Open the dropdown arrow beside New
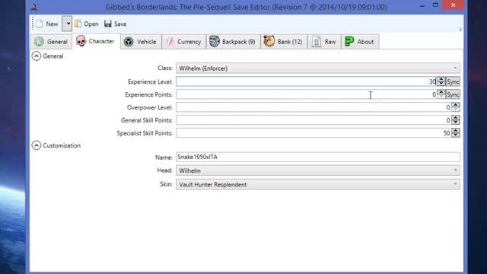 (67, 24)
